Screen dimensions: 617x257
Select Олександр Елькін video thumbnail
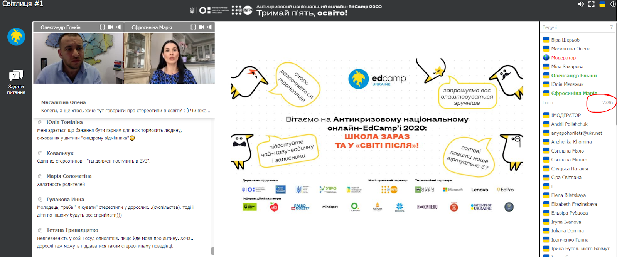click(x=78, y=58)
